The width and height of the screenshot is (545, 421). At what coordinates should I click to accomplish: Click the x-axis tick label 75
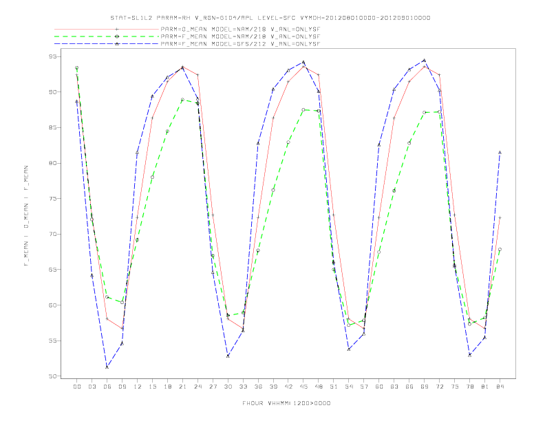point(455,387)
